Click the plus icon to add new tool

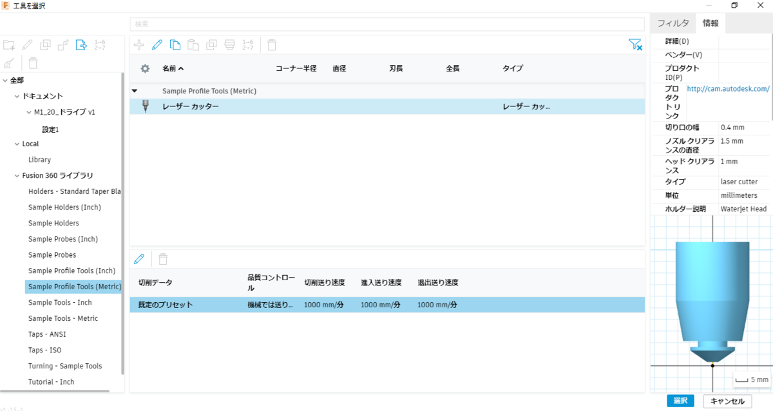click(x=138, y=45)
